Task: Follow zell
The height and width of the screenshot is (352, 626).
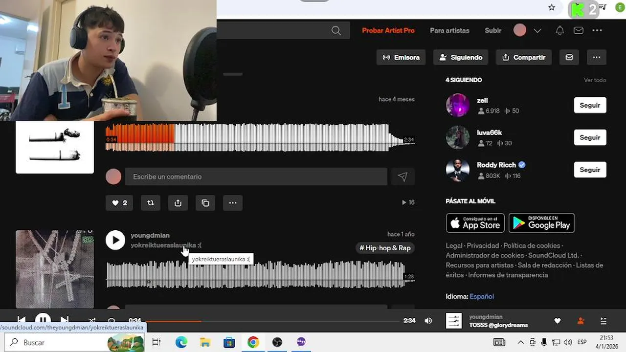Action: coord(590,105)
